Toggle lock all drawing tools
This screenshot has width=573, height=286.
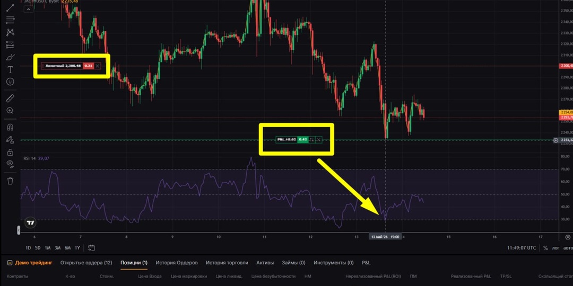coord(10,152)
